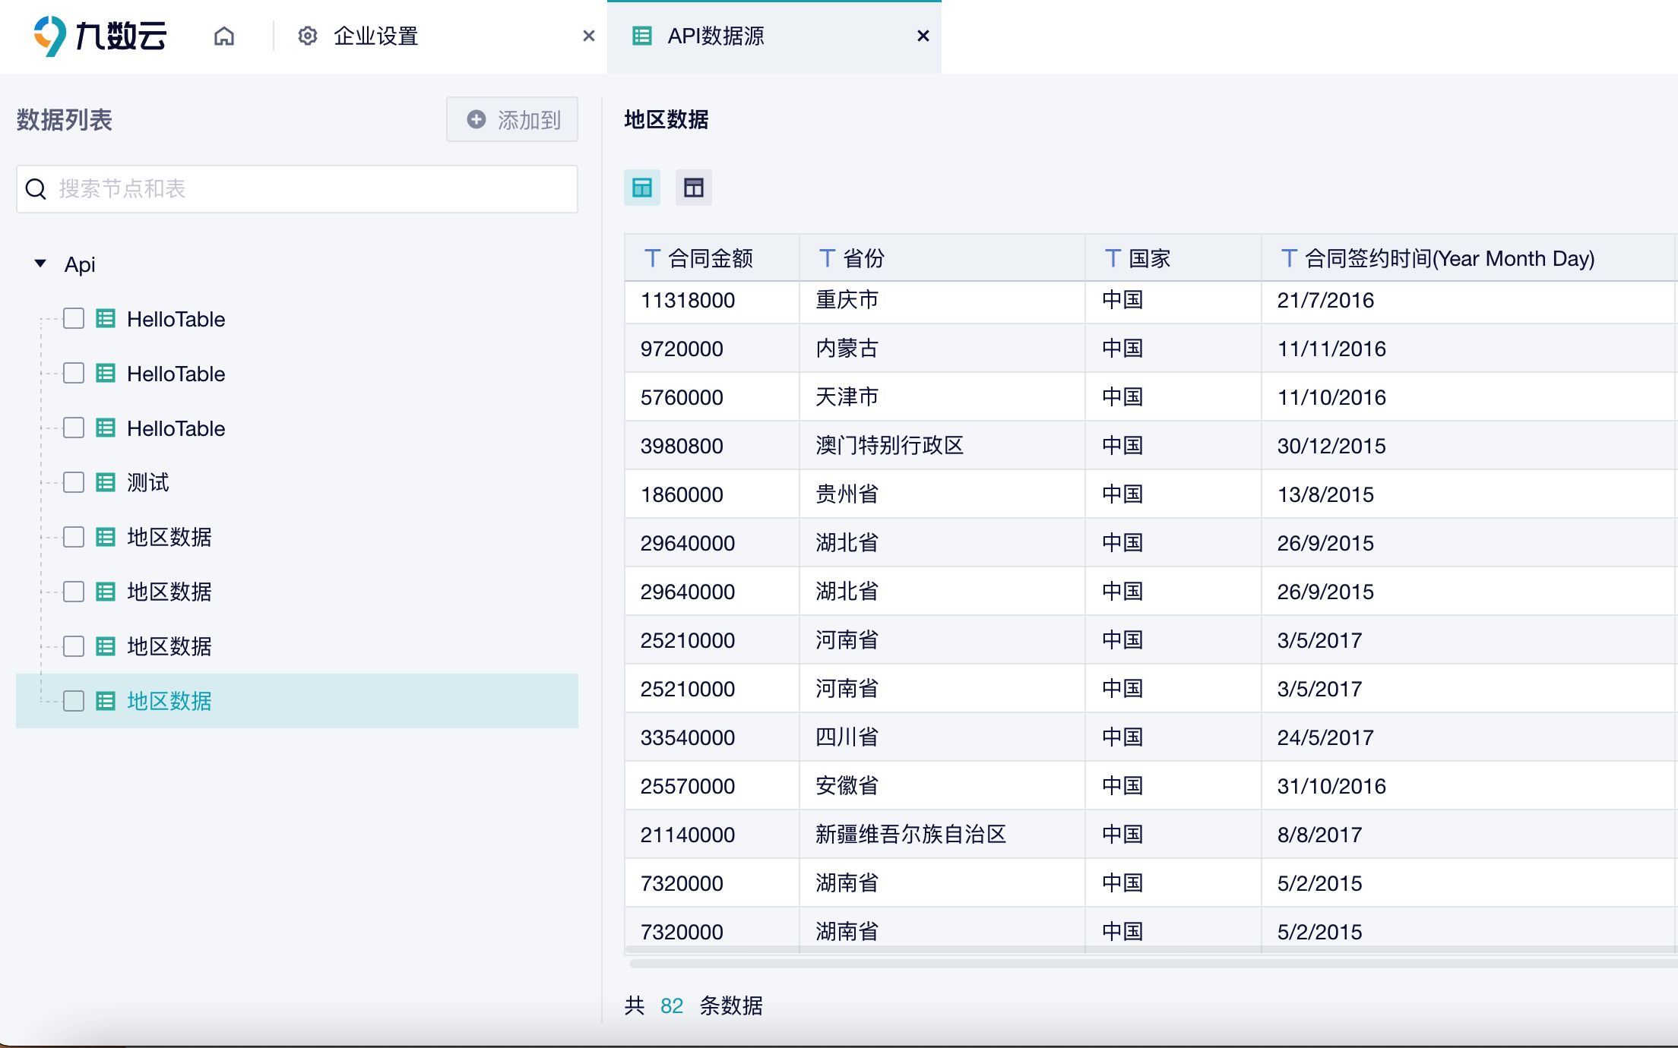Select cell 澳门特别行政区

[942, 446]
